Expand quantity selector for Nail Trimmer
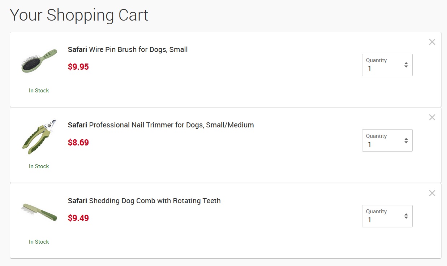 pyautogui.click(x=387, y=140)
